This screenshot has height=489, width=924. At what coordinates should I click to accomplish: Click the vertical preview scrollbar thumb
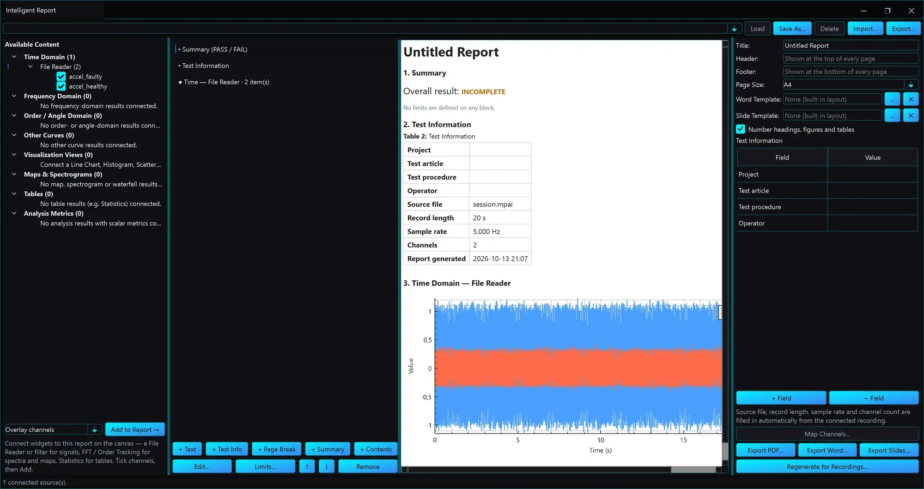(x=725, y=451)
